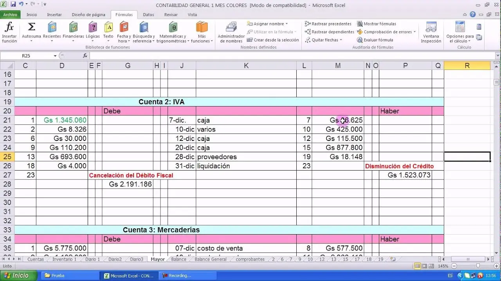
Task: Select cell containing Gs 2.191.186
Action: [128, 184]
